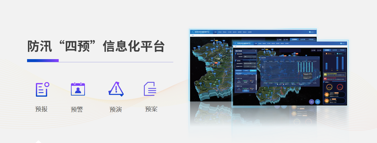Click the 预报 forecast document icon
The height and width of the screenshot is (143, 377).
pos(42,89)
